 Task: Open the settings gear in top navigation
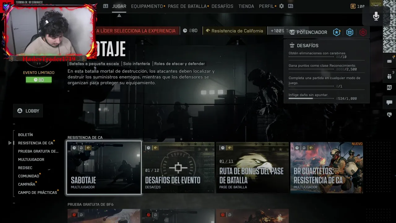pos(281,6)
